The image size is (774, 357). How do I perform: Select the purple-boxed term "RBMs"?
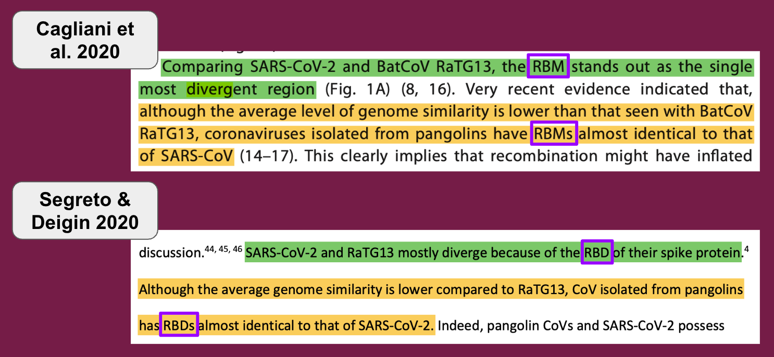coord(554,134)
